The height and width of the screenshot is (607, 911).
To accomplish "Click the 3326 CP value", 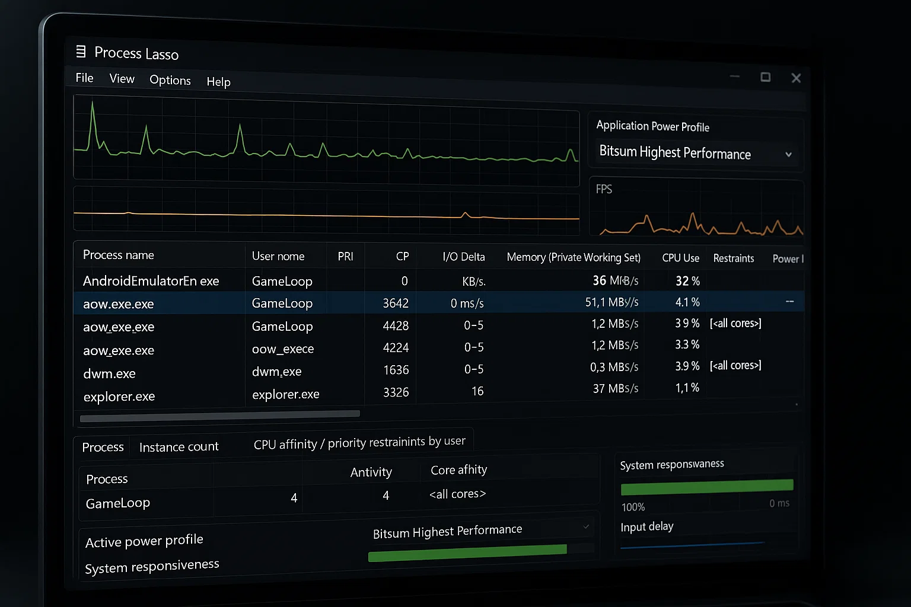I will (x=396, y=392).
